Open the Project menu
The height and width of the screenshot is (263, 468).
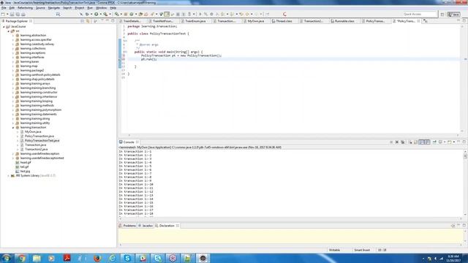[x=80, y=8]
